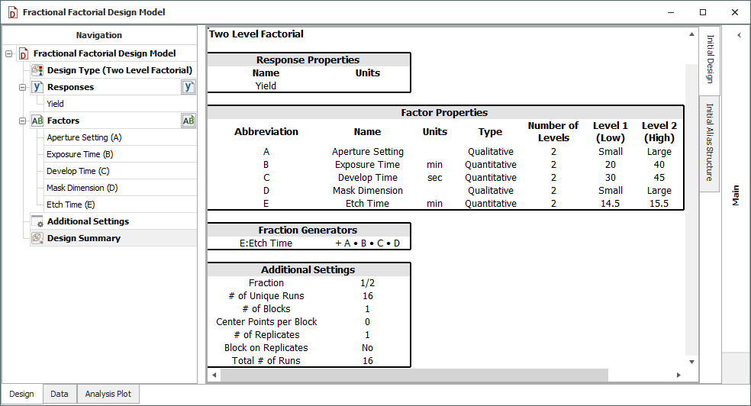Collapse the Fractional Factorial Design Model root node
The width and height of the screenshot is (751, 406).
pyautogui.click(x=8, y=53)
